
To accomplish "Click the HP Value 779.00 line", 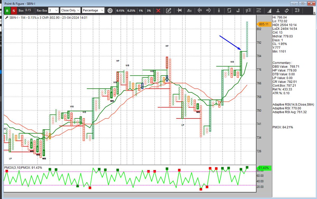I will (x=285, y=70).
